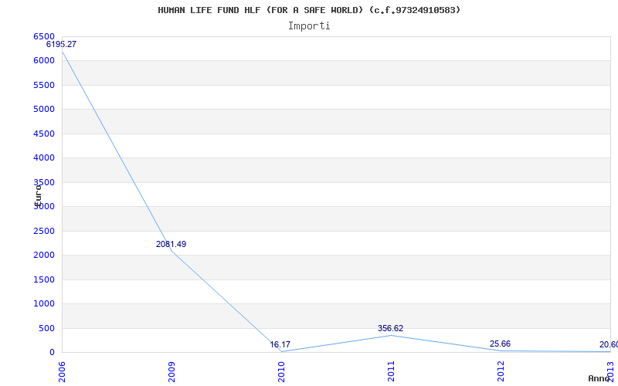Click the 16.17 data point label
The height and width of the screenshot is (386, 618).
click(280, 344)
